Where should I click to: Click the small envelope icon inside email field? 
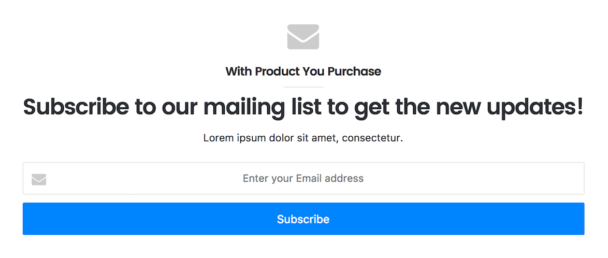point(39,180)
